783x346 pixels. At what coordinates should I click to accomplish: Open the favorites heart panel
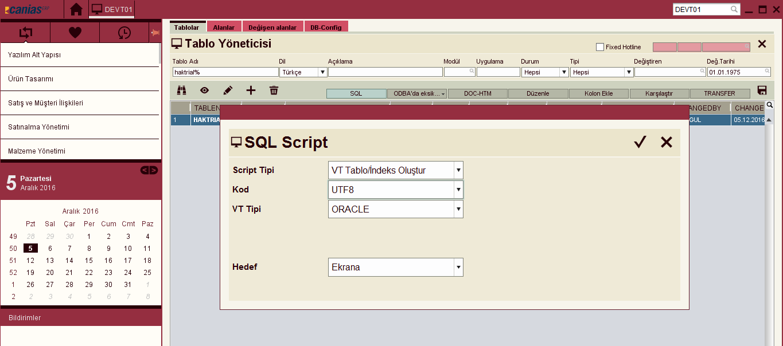click(x=75, y=33)
